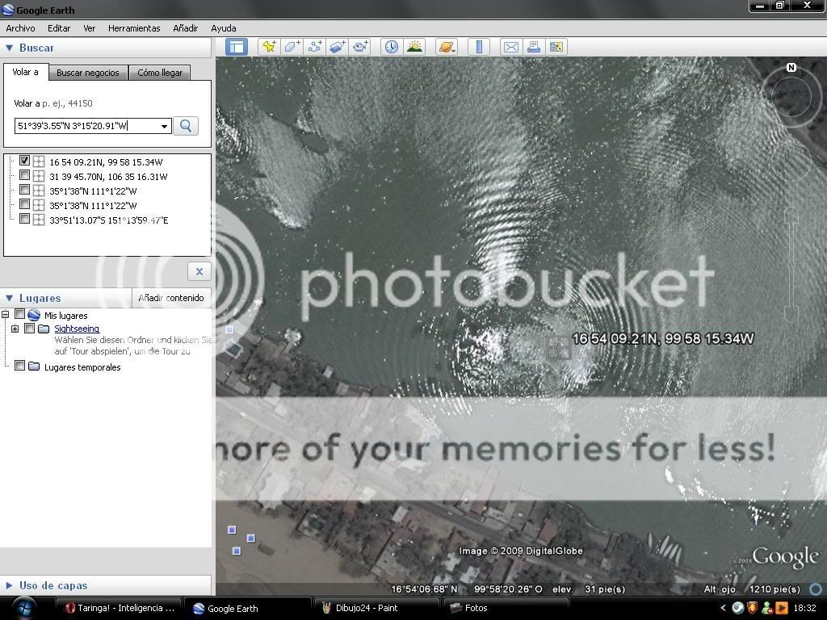Click the look joystick ring control
Image resolution: width=827 pixels, height=620 pixels.
tap(791, 97)
